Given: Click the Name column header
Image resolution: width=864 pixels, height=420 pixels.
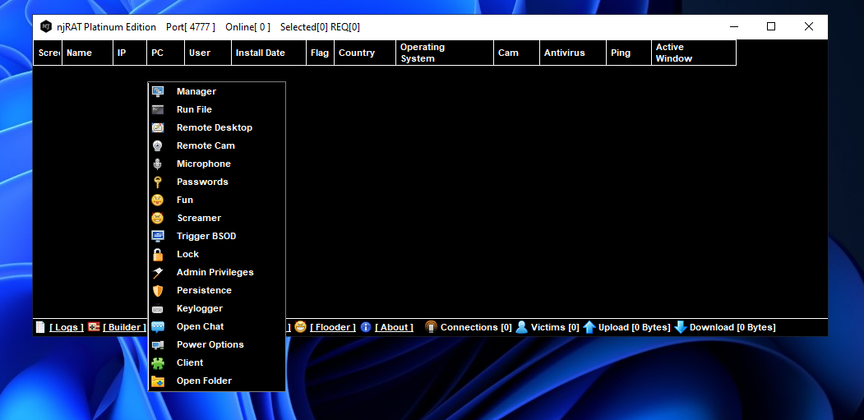Looking at the screenshot, I should (88, 53).
